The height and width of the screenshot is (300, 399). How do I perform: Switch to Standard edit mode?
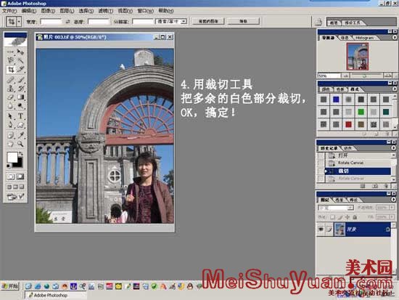coord(11,177)
